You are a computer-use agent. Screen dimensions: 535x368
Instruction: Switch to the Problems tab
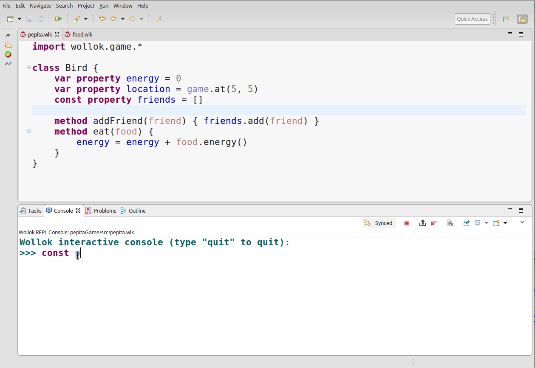click(101, 211)
